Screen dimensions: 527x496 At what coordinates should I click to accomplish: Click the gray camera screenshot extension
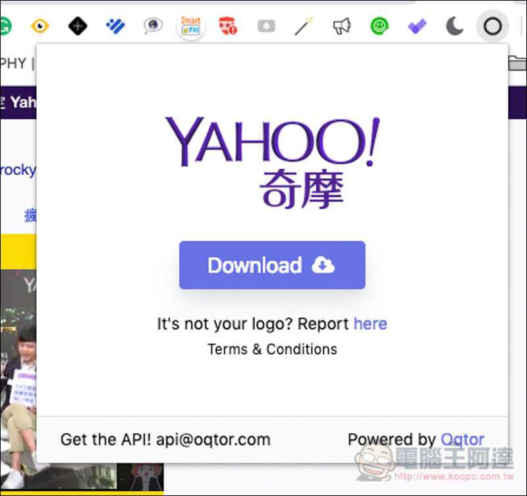click(x=266, y=26)
